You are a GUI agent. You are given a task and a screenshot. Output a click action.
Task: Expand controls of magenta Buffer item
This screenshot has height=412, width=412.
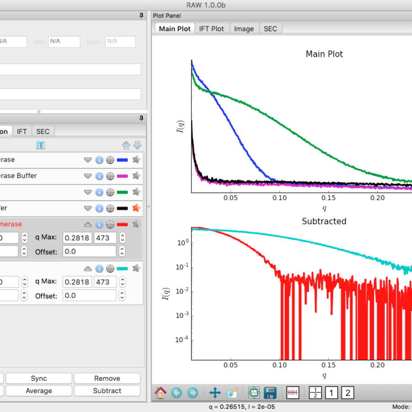click(88, 176)
